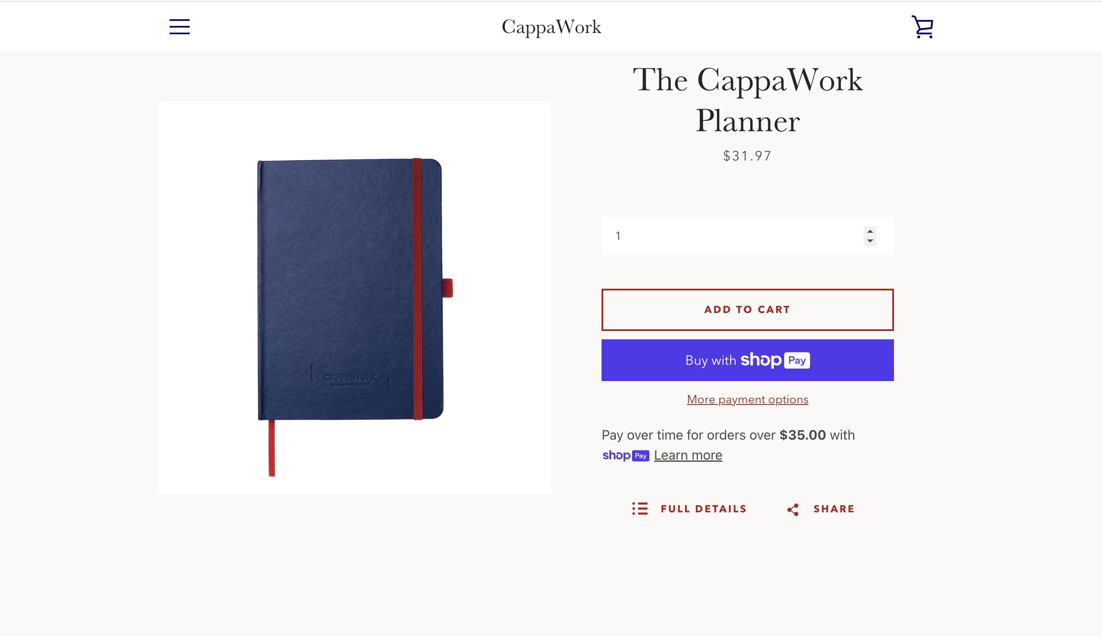This screenshot has height=636, width=1102.
Task: Click the bold $35.00 amount
Action: 802,435
